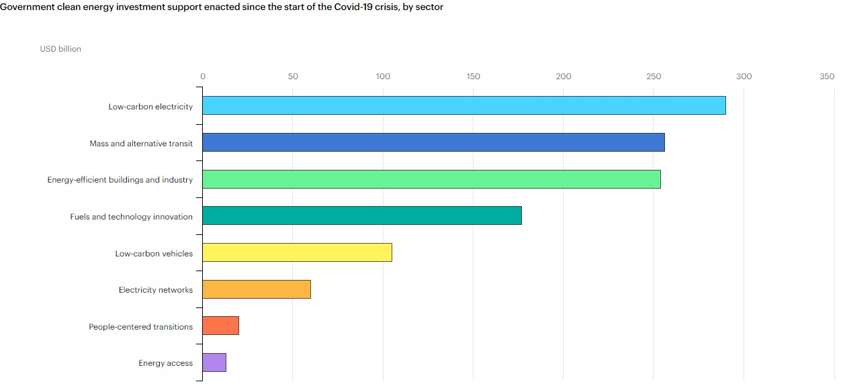Select the "Low-carbon vehicles" axis label
Viewport: 845px width, 390px height.
pyautogui.click(x=154, y=254)
